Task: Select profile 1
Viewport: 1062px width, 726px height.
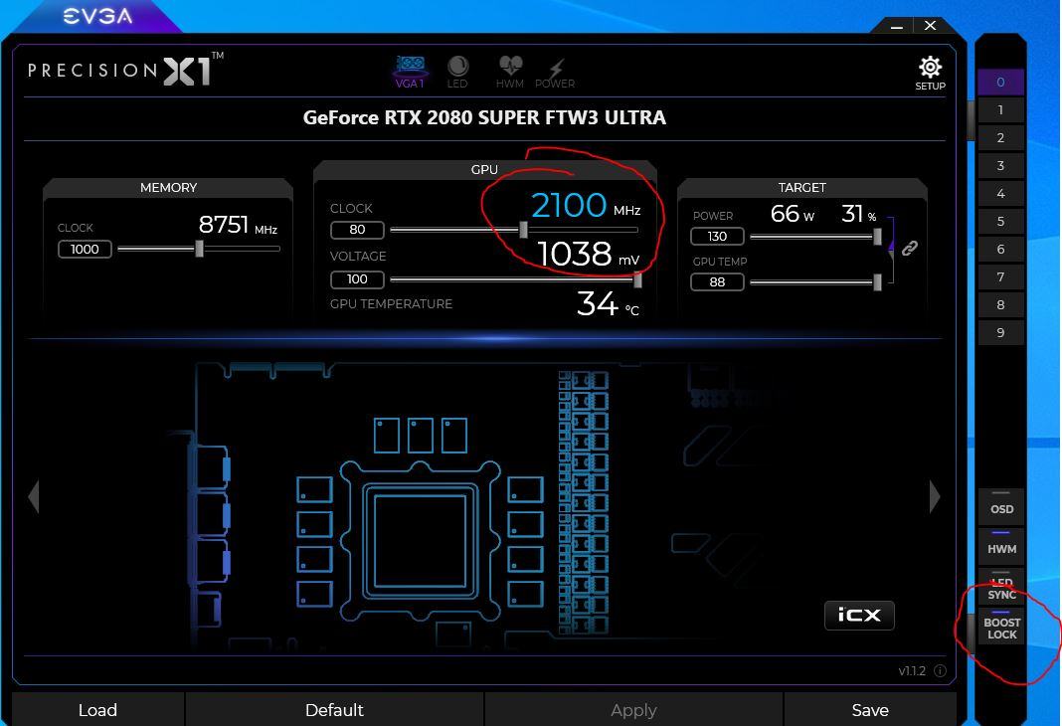Action: point(1000,109)
